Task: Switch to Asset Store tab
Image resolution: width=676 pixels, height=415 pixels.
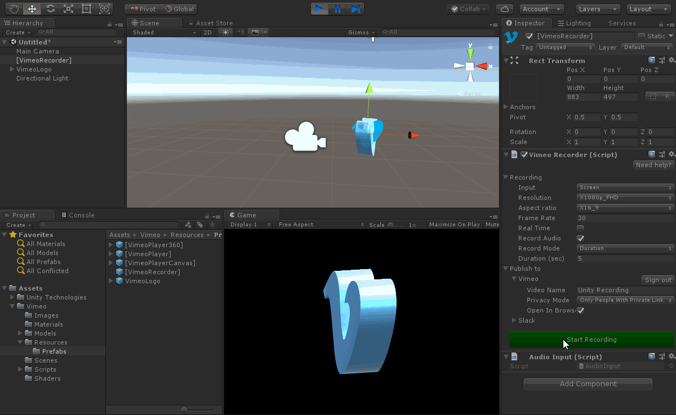Action: tap(210, 23)
